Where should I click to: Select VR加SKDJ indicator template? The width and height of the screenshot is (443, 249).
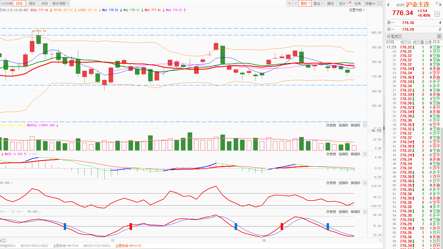8,246
